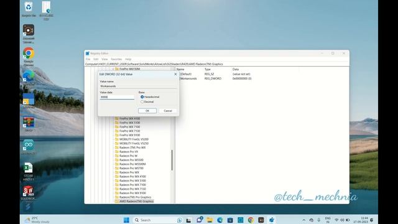
Task: Cancel the Edit DWORD dialog
Action: tap(168, 111)
